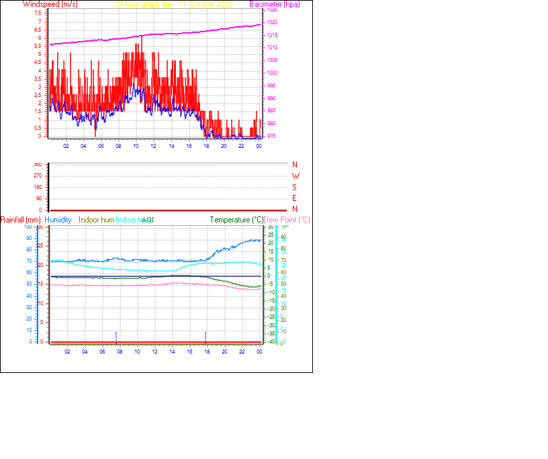Click the "Windspeed (m/s)" axis title

pos(50,4)
